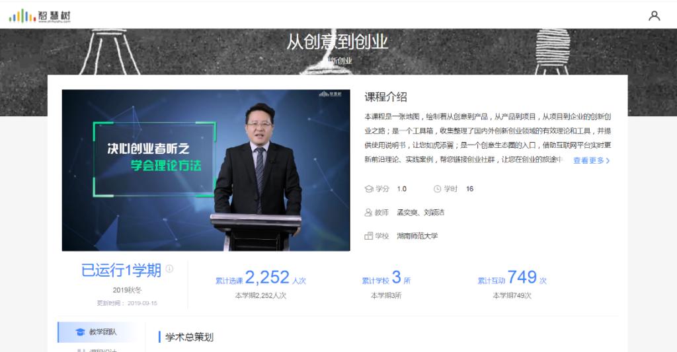
Task: Play the course intro video thumbnail
Action: pyautogui.click(x=206, y=170)
